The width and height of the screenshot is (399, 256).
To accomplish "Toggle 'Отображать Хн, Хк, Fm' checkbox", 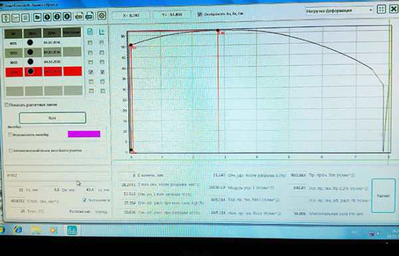I will [x=199, y=14].
